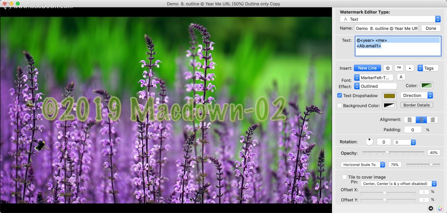447x213 pixels.
Task: Toggle the Text Dropshadow checkbox
Action: coord(340,96)
